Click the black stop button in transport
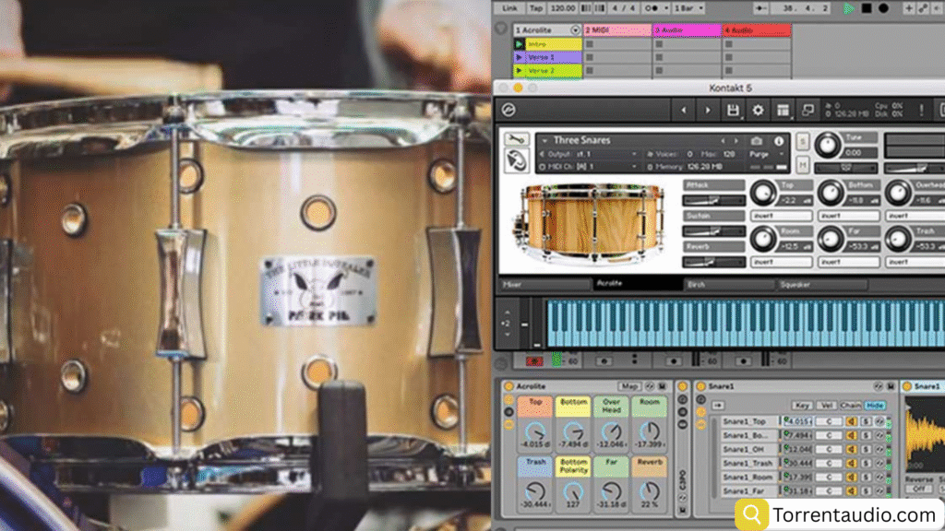The height and width of the screenshot is (531, 945). pos(866,8)
